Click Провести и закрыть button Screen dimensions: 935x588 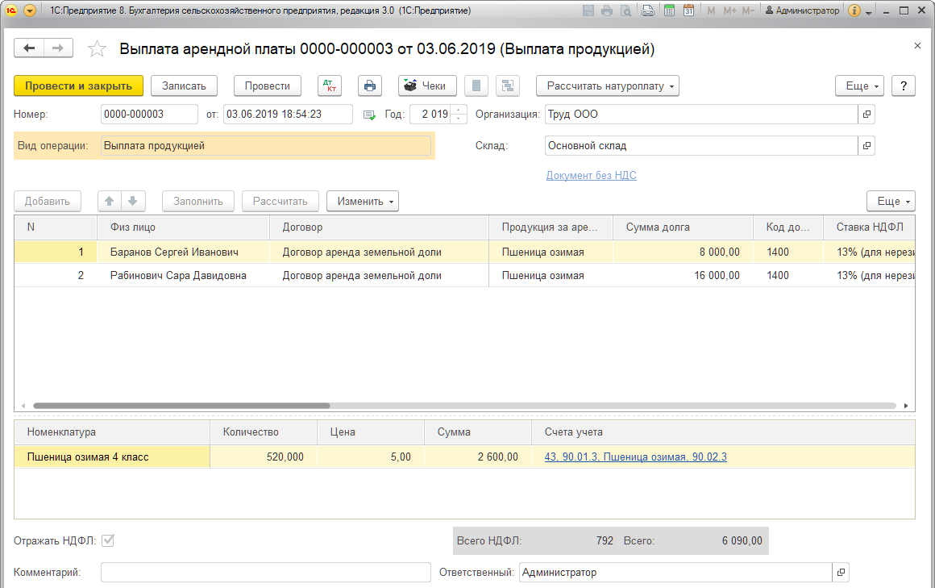tap(78, 86)
